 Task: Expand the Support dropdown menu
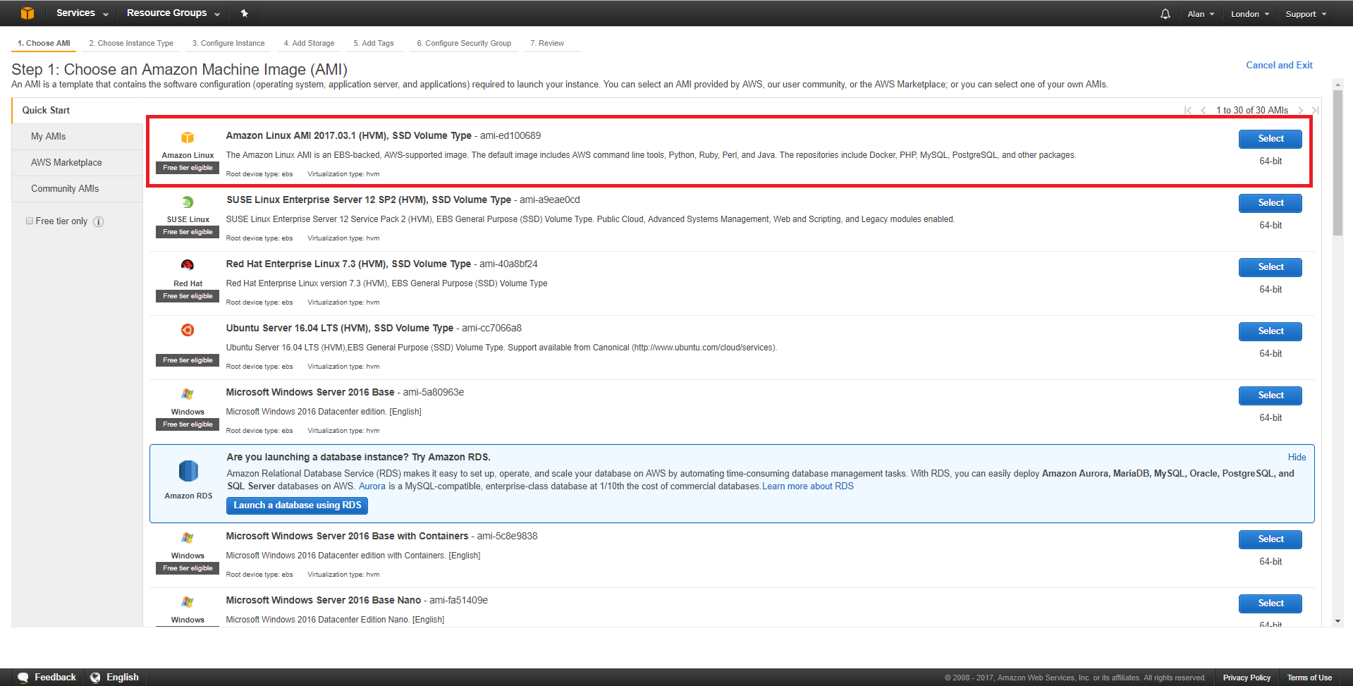[x=1306, y=13]
